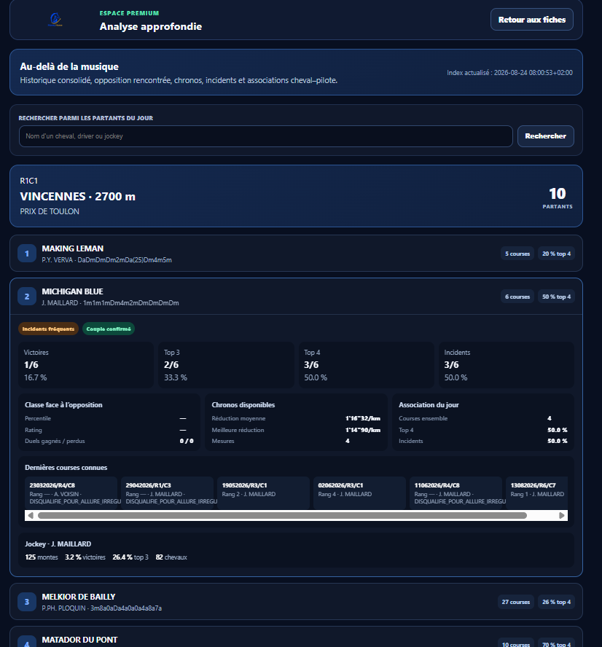The image size is (602, 647).
Task: Focus the horse, driver or jockey search field
Action: [x=266, y=136]
